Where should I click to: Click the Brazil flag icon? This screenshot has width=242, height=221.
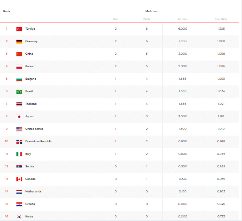coord(19,92)
